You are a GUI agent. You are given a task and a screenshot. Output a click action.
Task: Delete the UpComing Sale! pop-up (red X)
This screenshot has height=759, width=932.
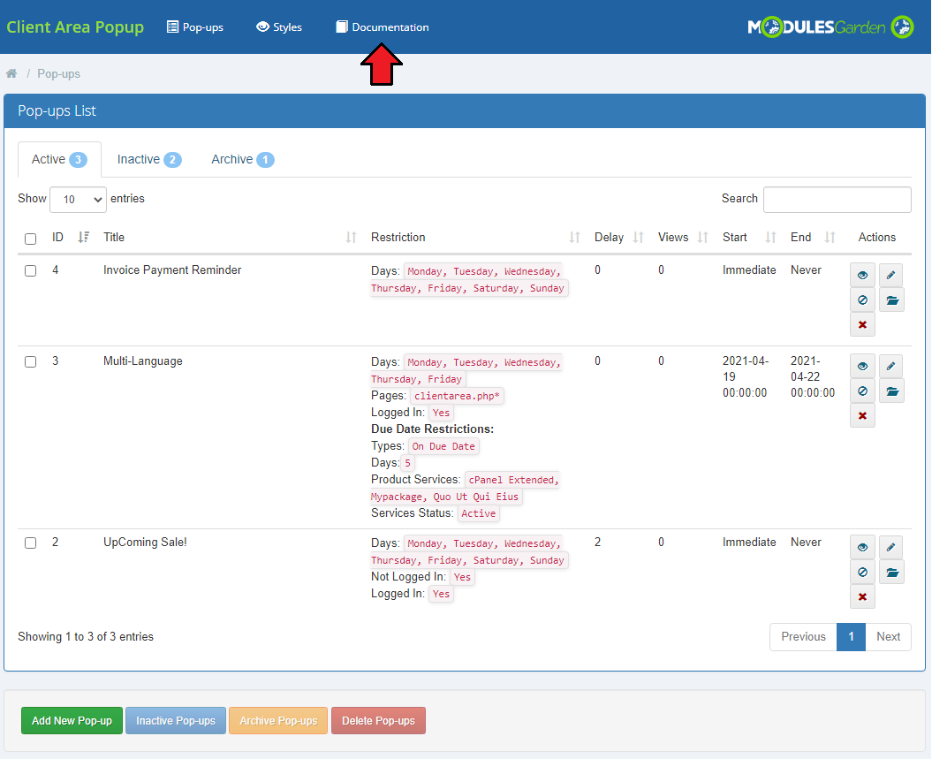[862, 596]
